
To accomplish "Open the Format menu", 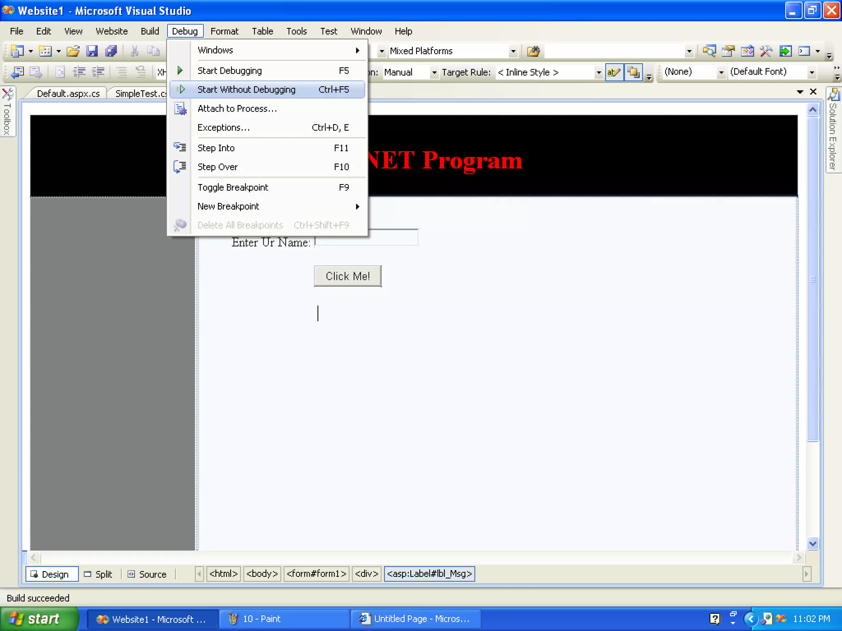I will pos(224,31).
